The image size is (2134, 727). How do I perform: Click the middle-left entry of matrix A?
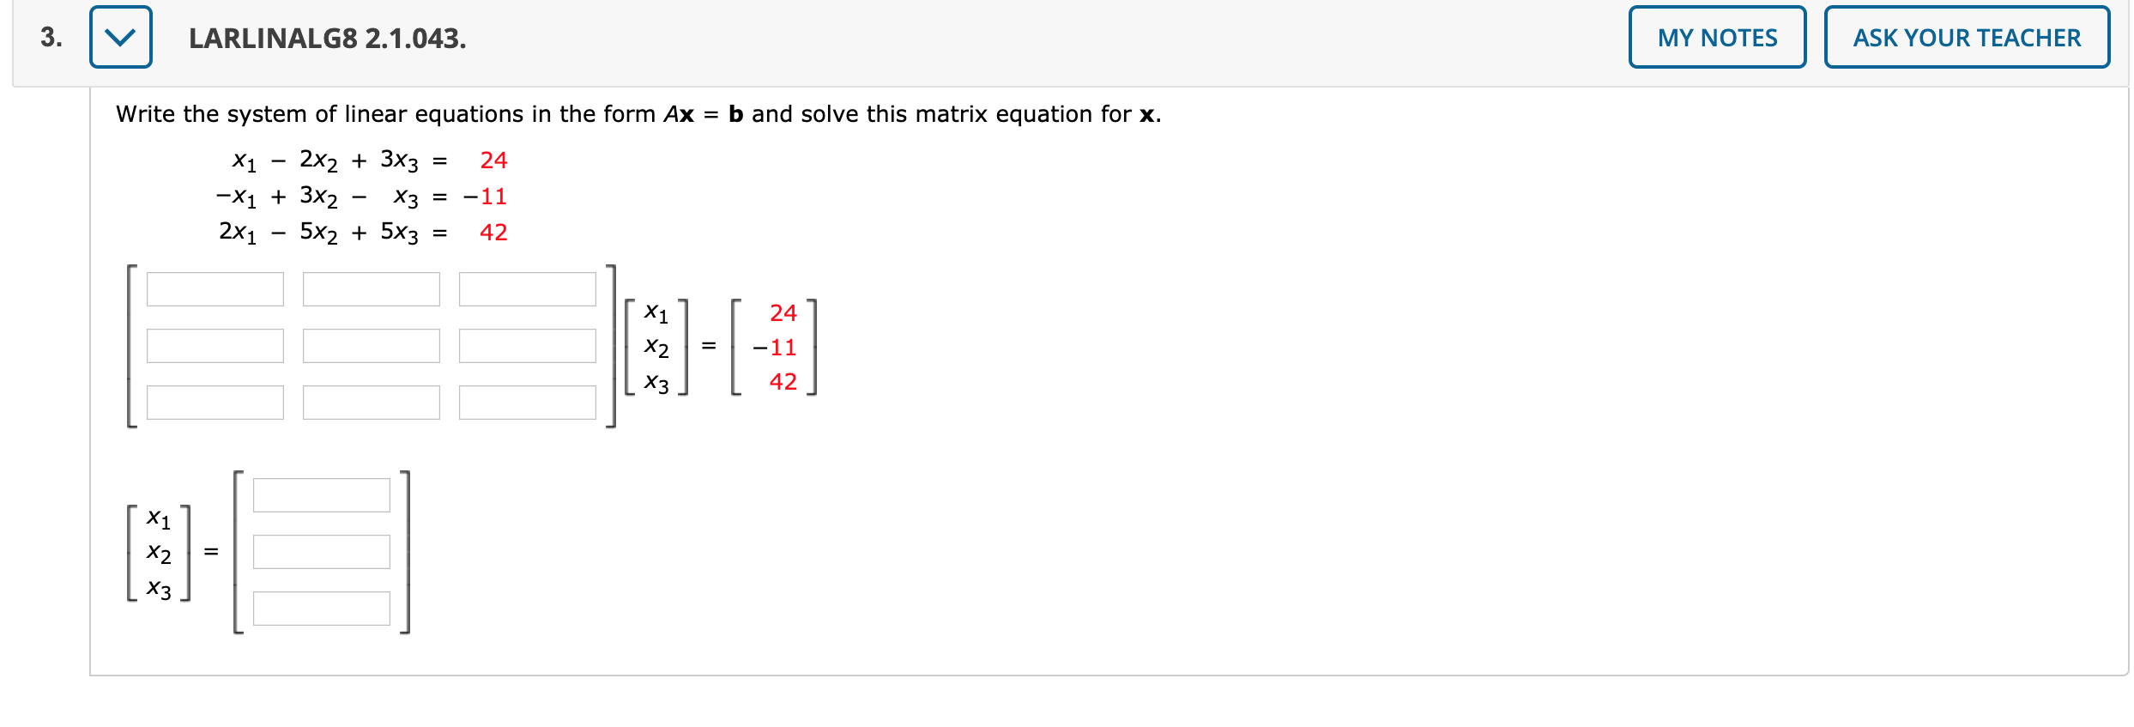pyautogui.click(x=215, y=346)
